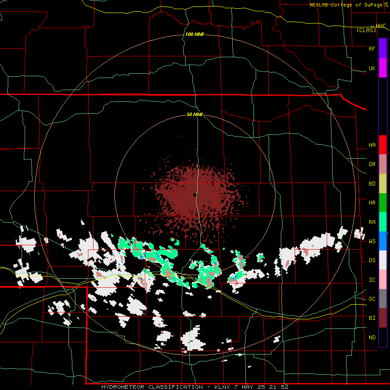Click the RA legend label
Image resolution: width=390 pixels, height=390 pixels.
[372, 222]
